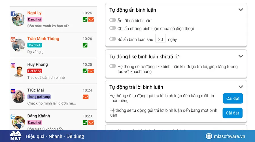Click the green phone icon for Trần Minh Thông
Image resolution: width=255 pixels, height=142 pixels.
pos(85,45)
